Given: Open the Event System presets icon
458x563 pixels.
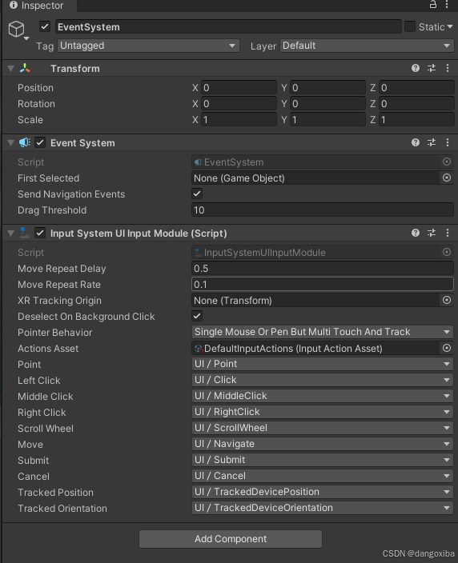Looking at the screenshot, I should coord(432,142).
